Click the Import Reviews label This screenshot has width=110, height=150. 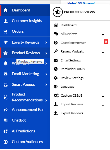tap(72, 104)
